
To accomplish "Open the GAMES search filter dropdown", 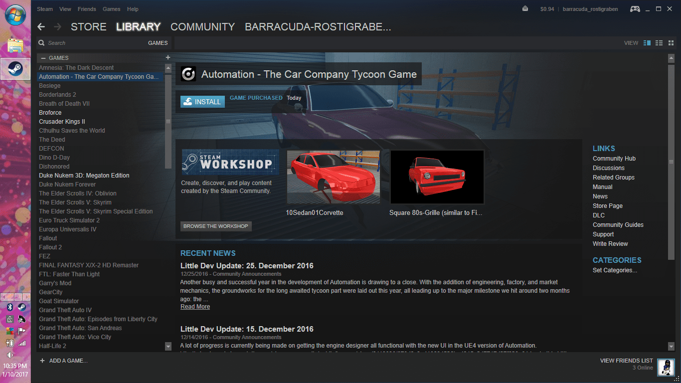I will (158, 43).
